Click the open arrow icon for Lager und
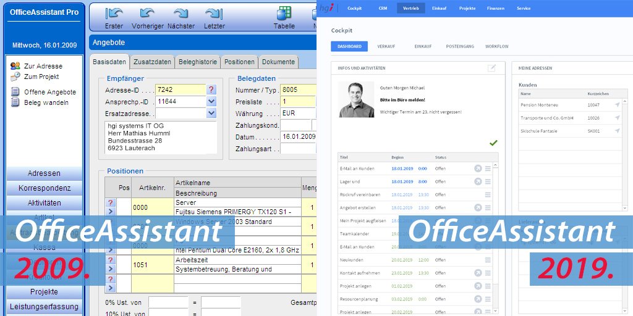Screen dimensions: 633x316 coord(478,182)
